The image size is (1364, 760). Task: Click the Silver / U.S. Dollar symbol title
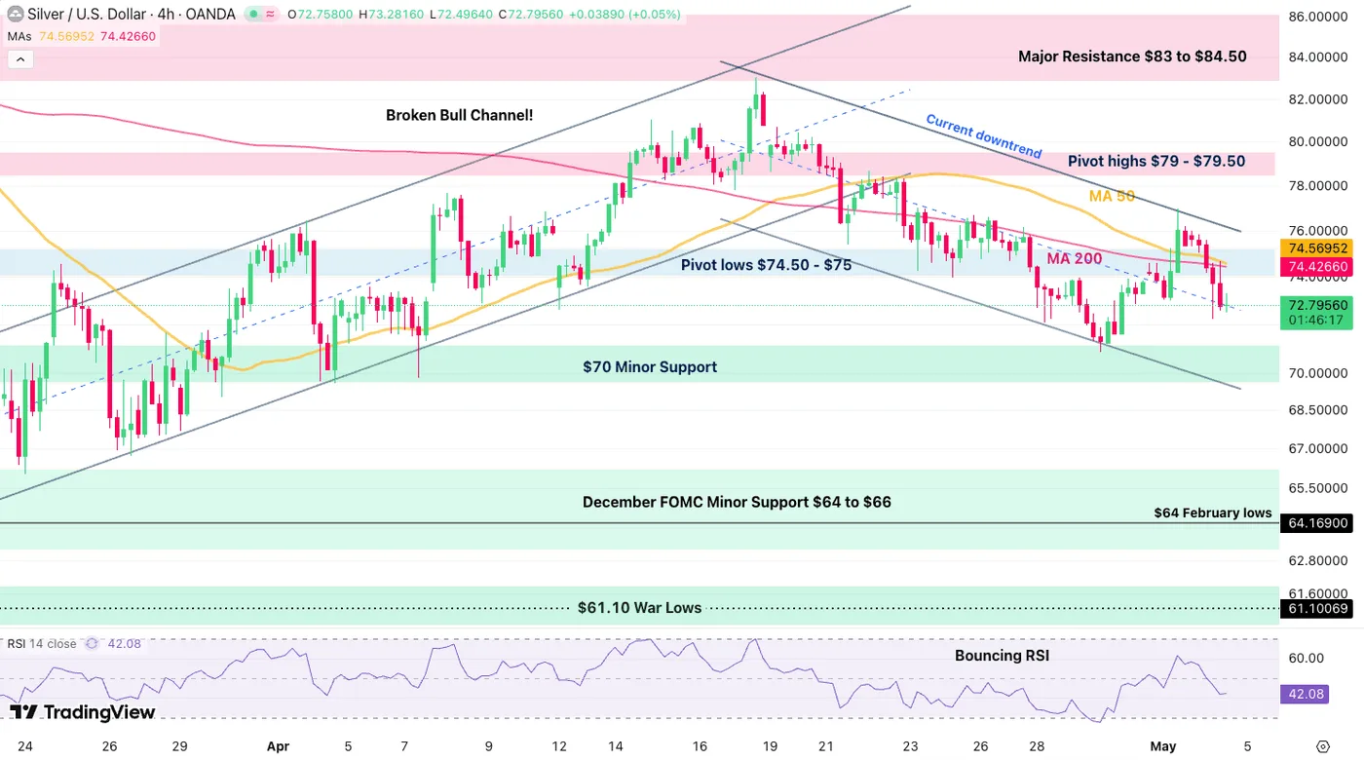[x=133, y=15]
